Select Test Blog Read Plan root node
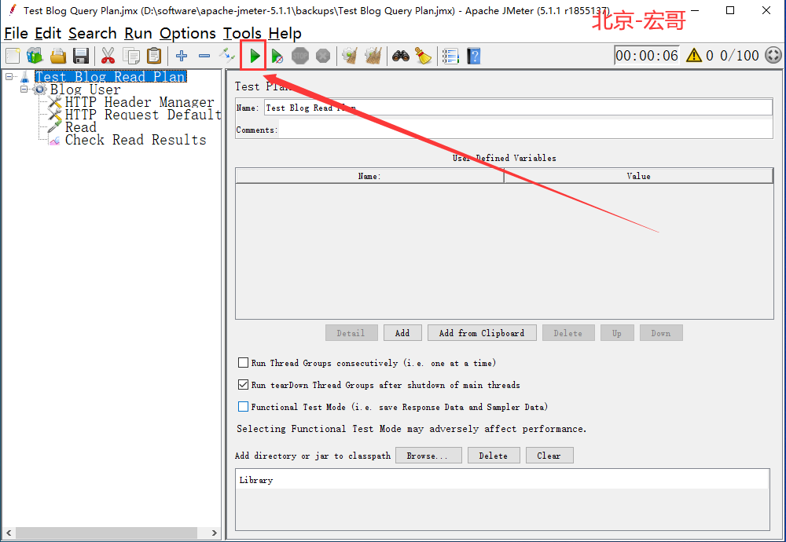This screenshot has width=786, height=542. [x=111, y=77]
